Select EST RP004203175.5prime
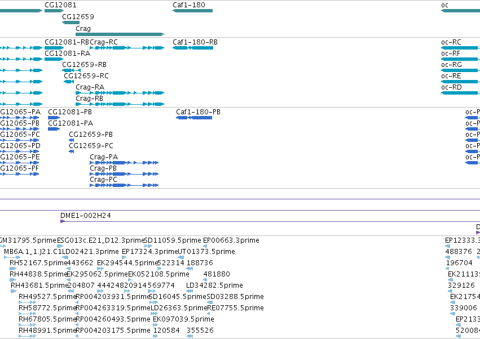 [x=77, y=336]
